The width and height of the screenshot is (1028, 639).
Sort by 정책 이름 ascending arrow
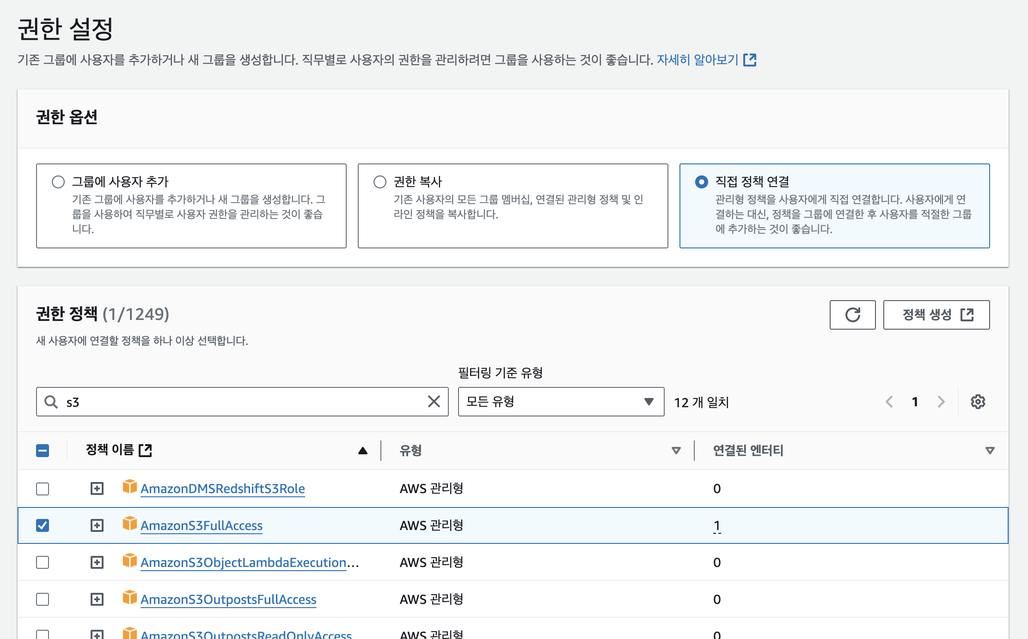point(363,451)
